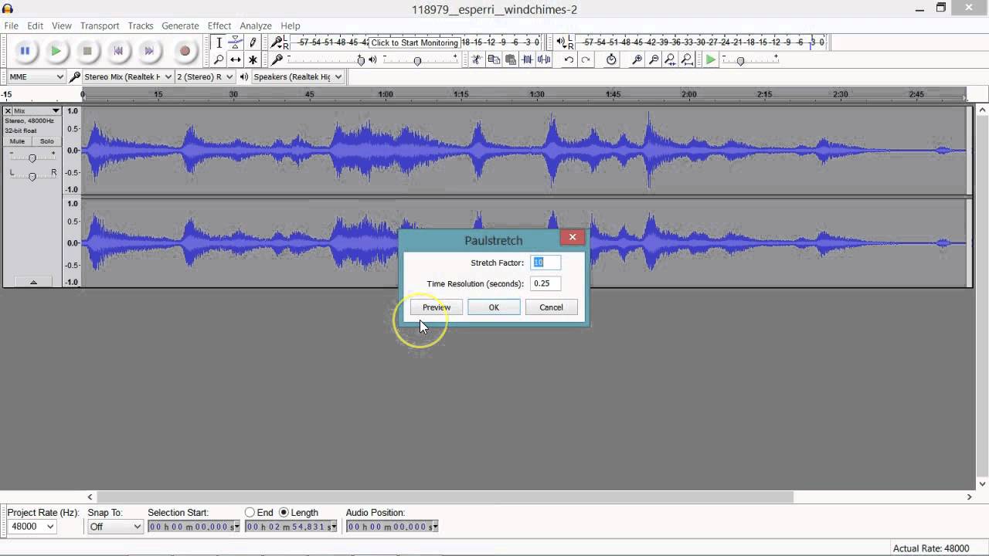This screenshot has width=989, height=556.
Task: Start playback with the green Play button
Action: (x=56, y=51)
